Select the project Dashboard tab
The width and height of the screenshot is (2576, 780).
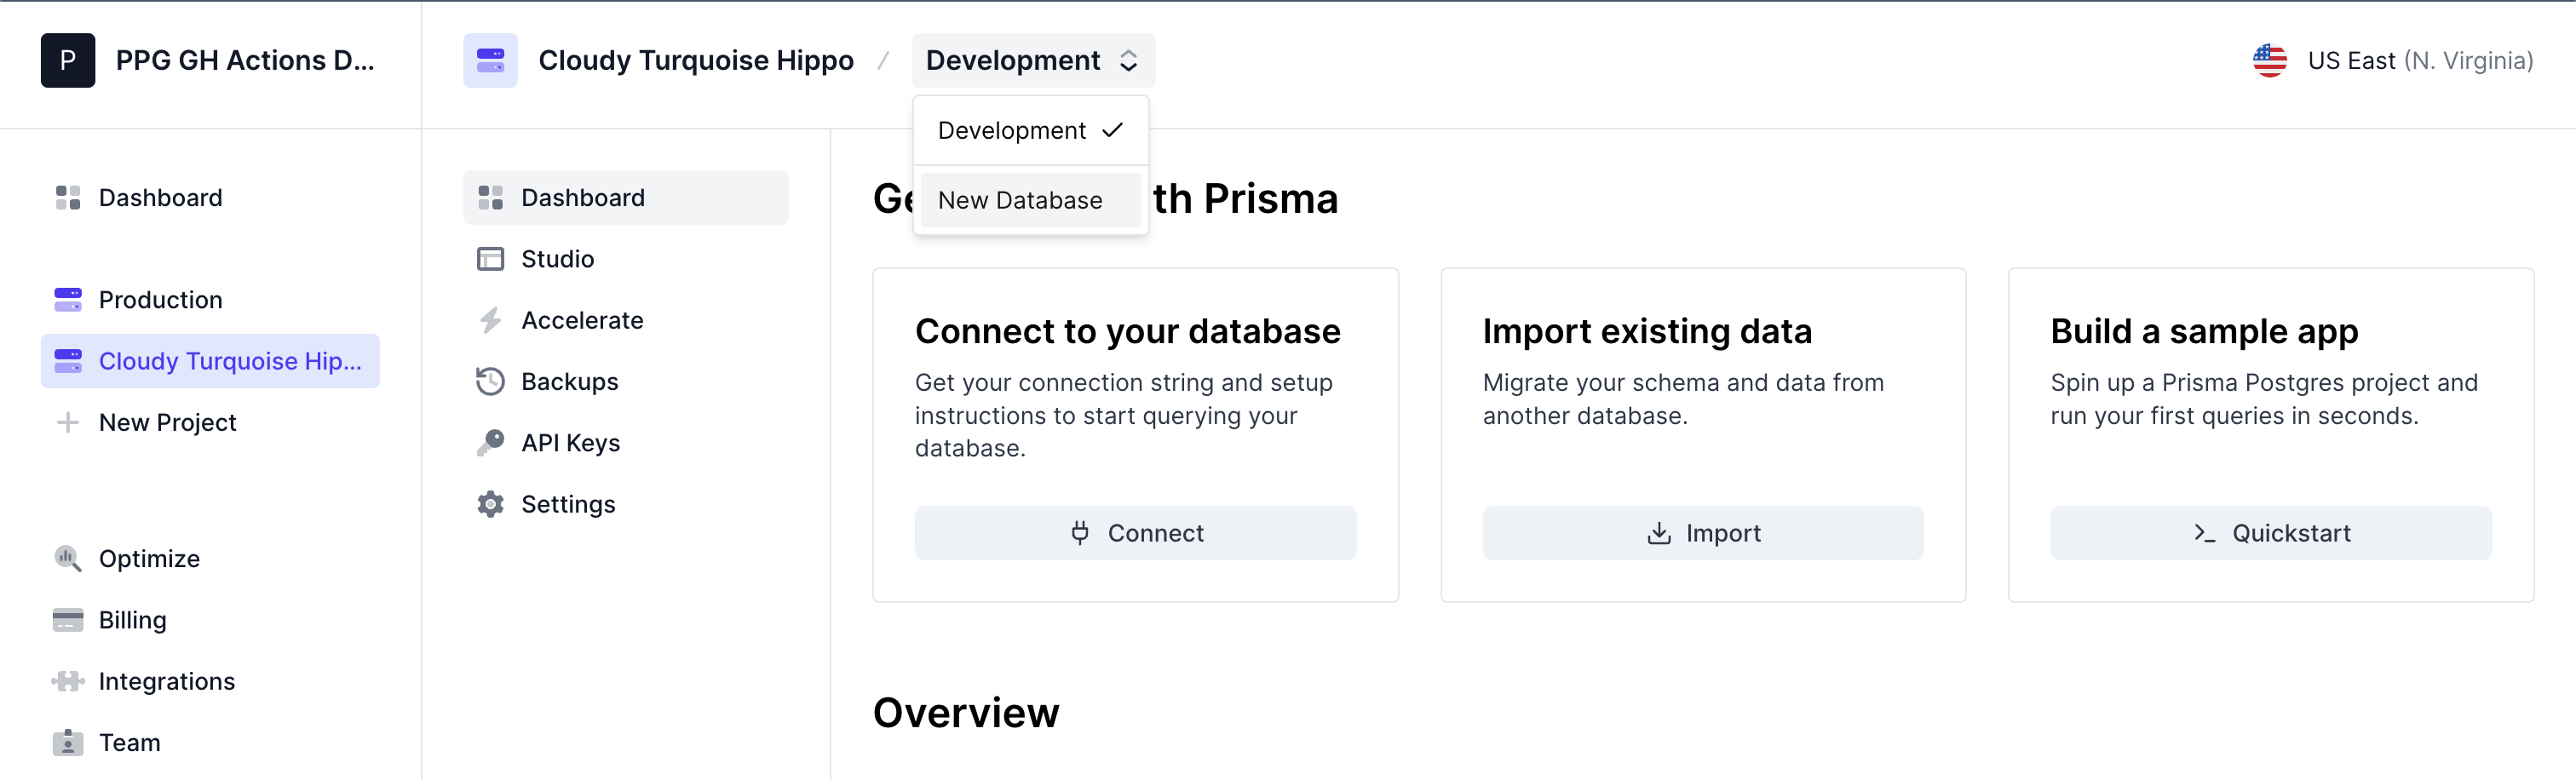coord(625,198)
